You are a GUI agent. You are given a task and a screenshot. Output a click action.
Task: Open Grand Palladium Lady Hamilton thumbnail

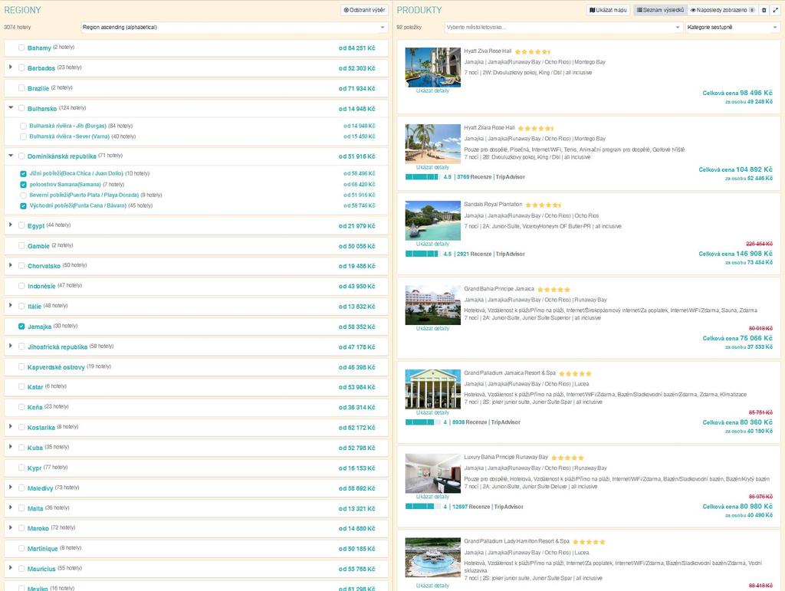tap(432, 557)
